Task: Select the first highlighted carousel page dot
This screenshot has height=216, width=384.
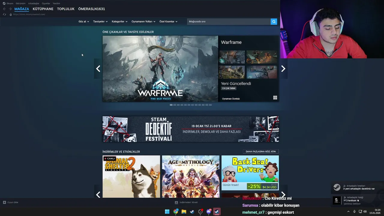Action: (171, 105)
